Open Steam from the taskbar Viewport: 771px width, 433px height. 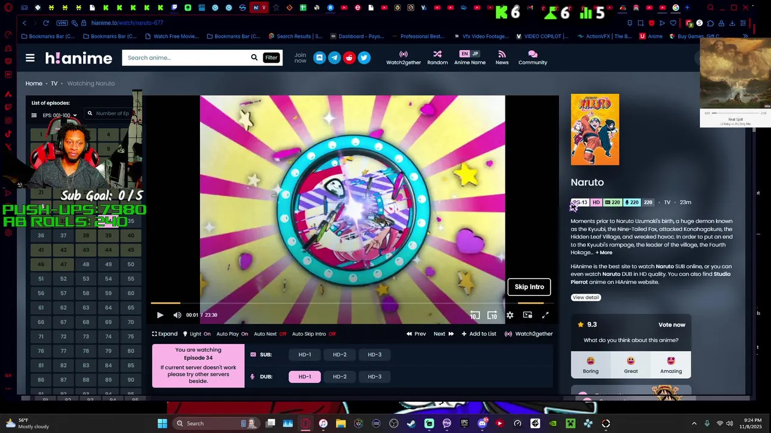tap(411, 423)
